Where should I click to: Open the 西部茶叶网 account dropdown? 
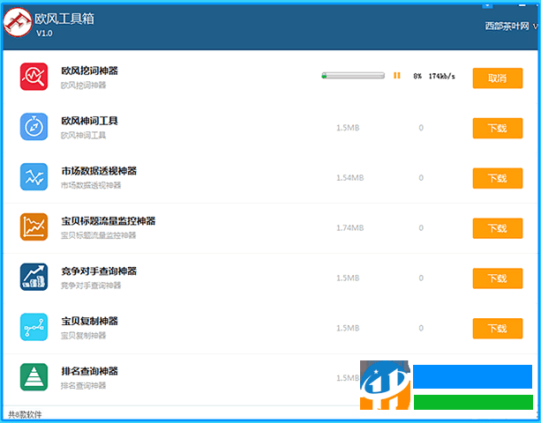[x=511, y=26]
